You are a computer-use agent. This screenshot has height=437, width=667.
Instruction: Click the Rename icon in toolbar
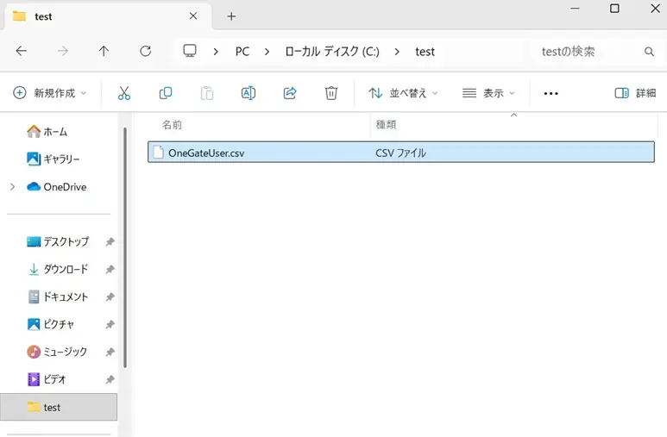(249, 93)
